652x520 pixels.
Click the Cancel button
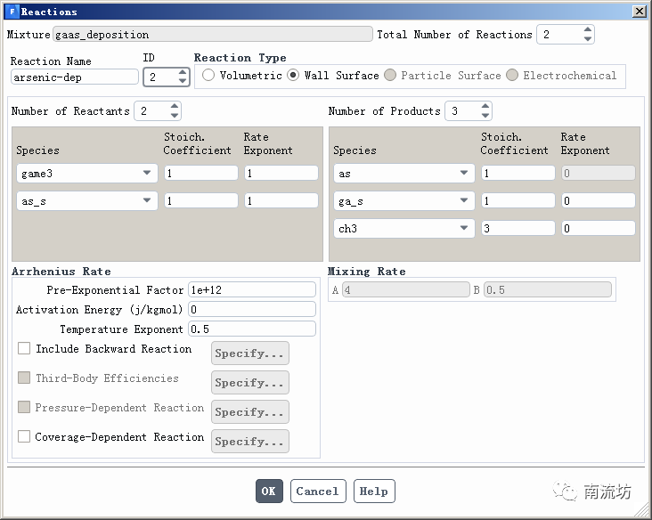(x=317, y=492)
